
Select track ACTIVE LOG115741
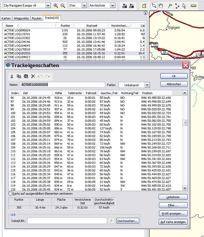point(74,34)
